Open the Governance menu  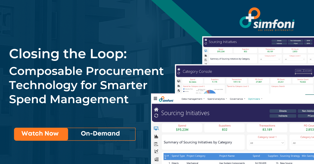tap(237, 99)
